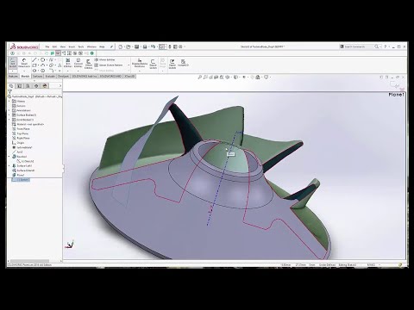The image size is (414, 310).
Task: Open the FeatureManager design tree tab
Action: [x=11, y=86]
